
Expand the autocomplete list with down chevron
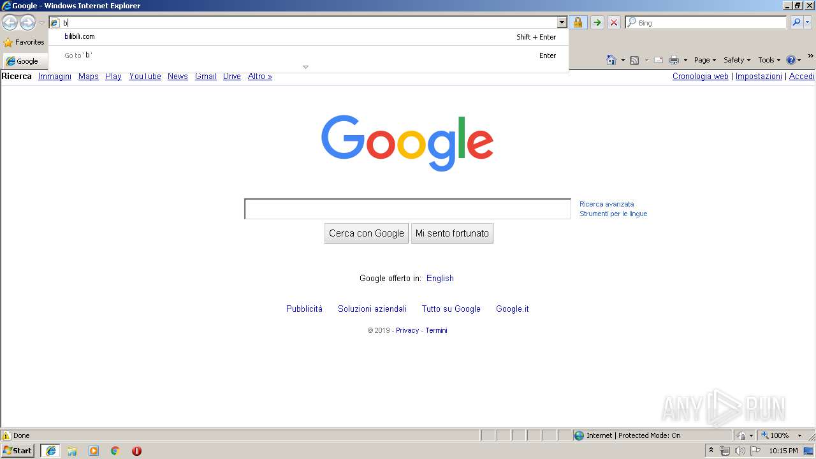(x=305, y=67)
